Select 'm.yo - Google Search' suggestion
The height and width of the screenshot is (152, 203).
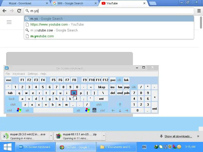109,18
